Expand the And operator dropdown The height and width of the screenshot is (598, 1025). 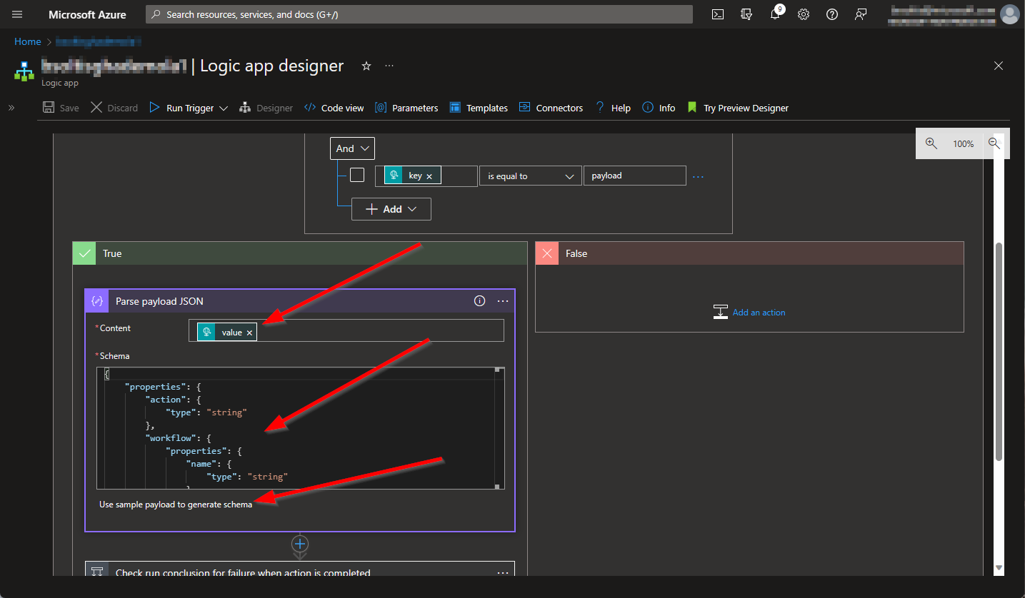point(352,148)
